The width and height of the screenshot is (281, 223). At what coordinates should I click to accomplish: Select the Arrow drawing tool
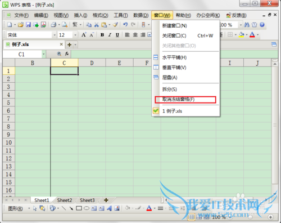(x=71, y=208)
